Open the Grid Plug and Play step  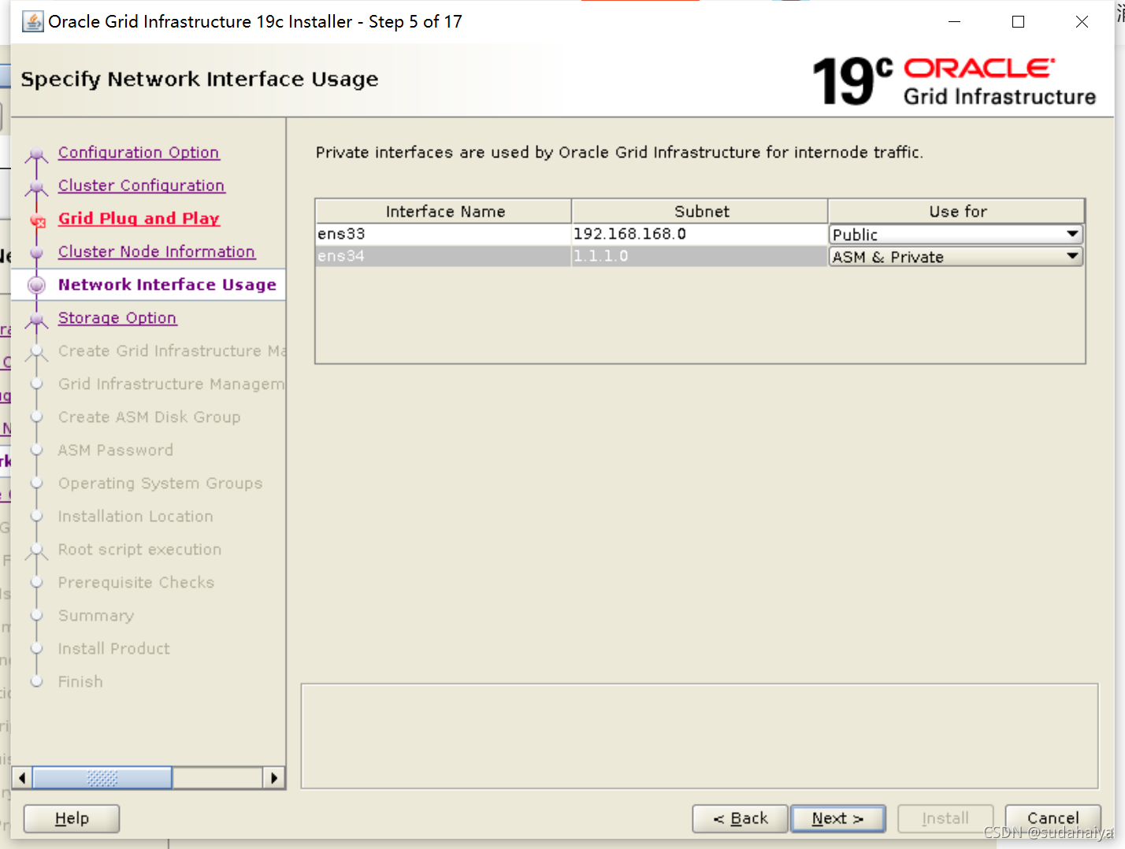tap(139, 219)
